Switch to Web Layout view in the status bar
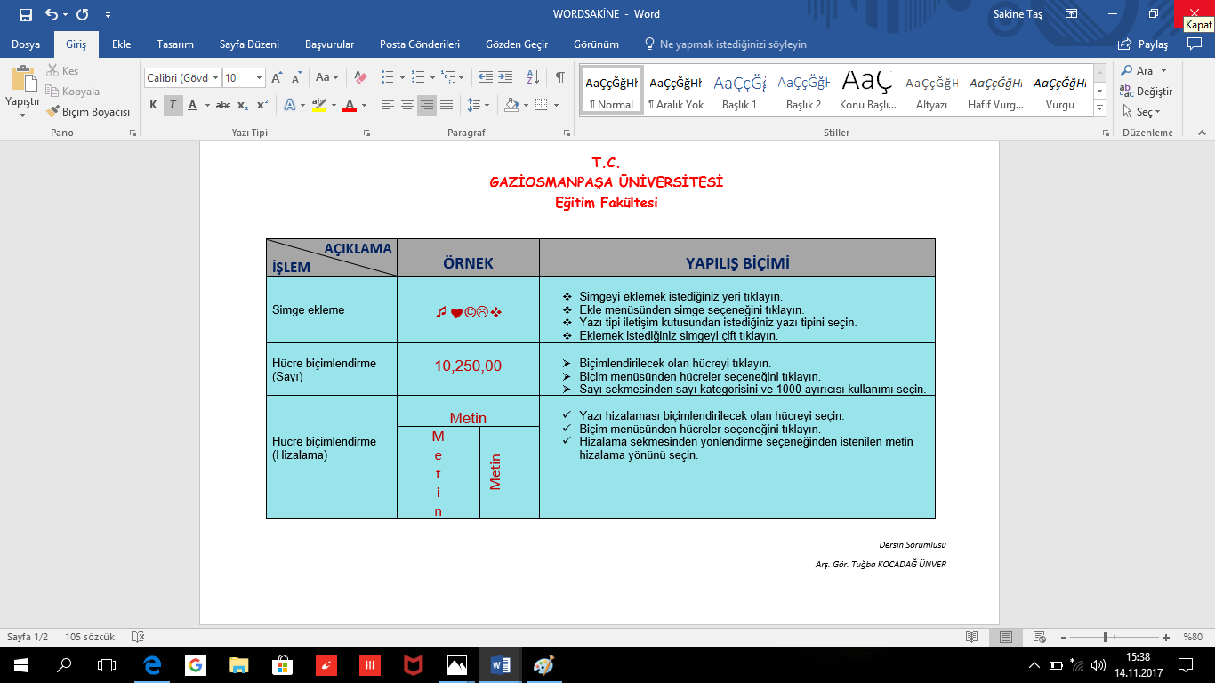The image size is (1215, 683). (1039, 637)
